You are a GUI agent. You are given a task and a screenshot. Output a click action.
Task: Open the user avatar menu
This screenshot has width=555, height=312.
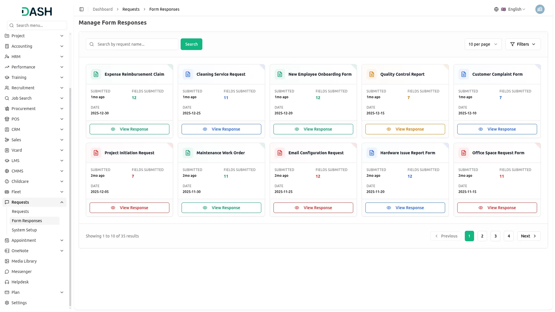pos(539,9)
